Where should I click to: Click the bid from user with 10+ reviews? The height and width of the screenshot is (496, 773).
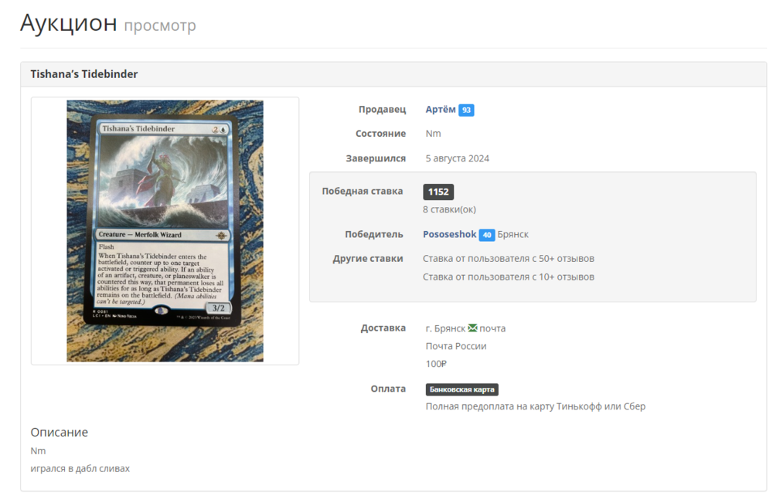click(x=509, y=277)
